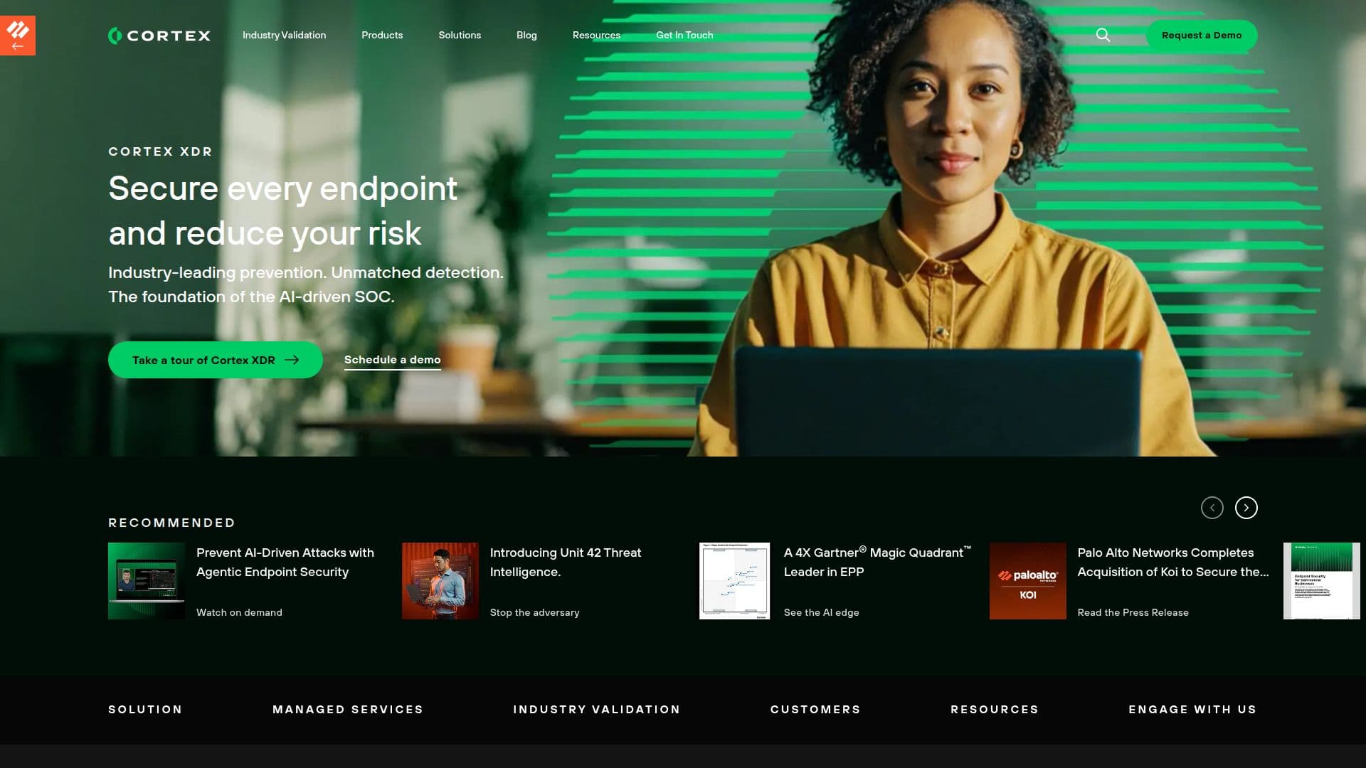Follow Schedule a demo link
1366x768 pixels.
coord(393,360)
